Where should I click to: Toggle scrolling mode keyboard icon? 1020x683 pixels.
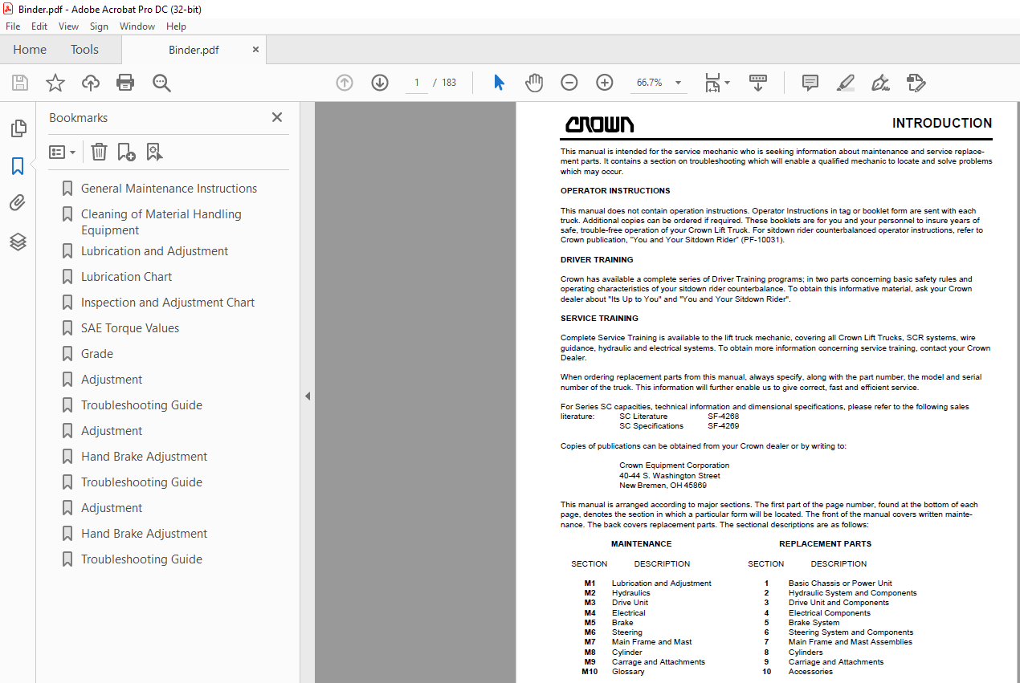click(758, 83)
